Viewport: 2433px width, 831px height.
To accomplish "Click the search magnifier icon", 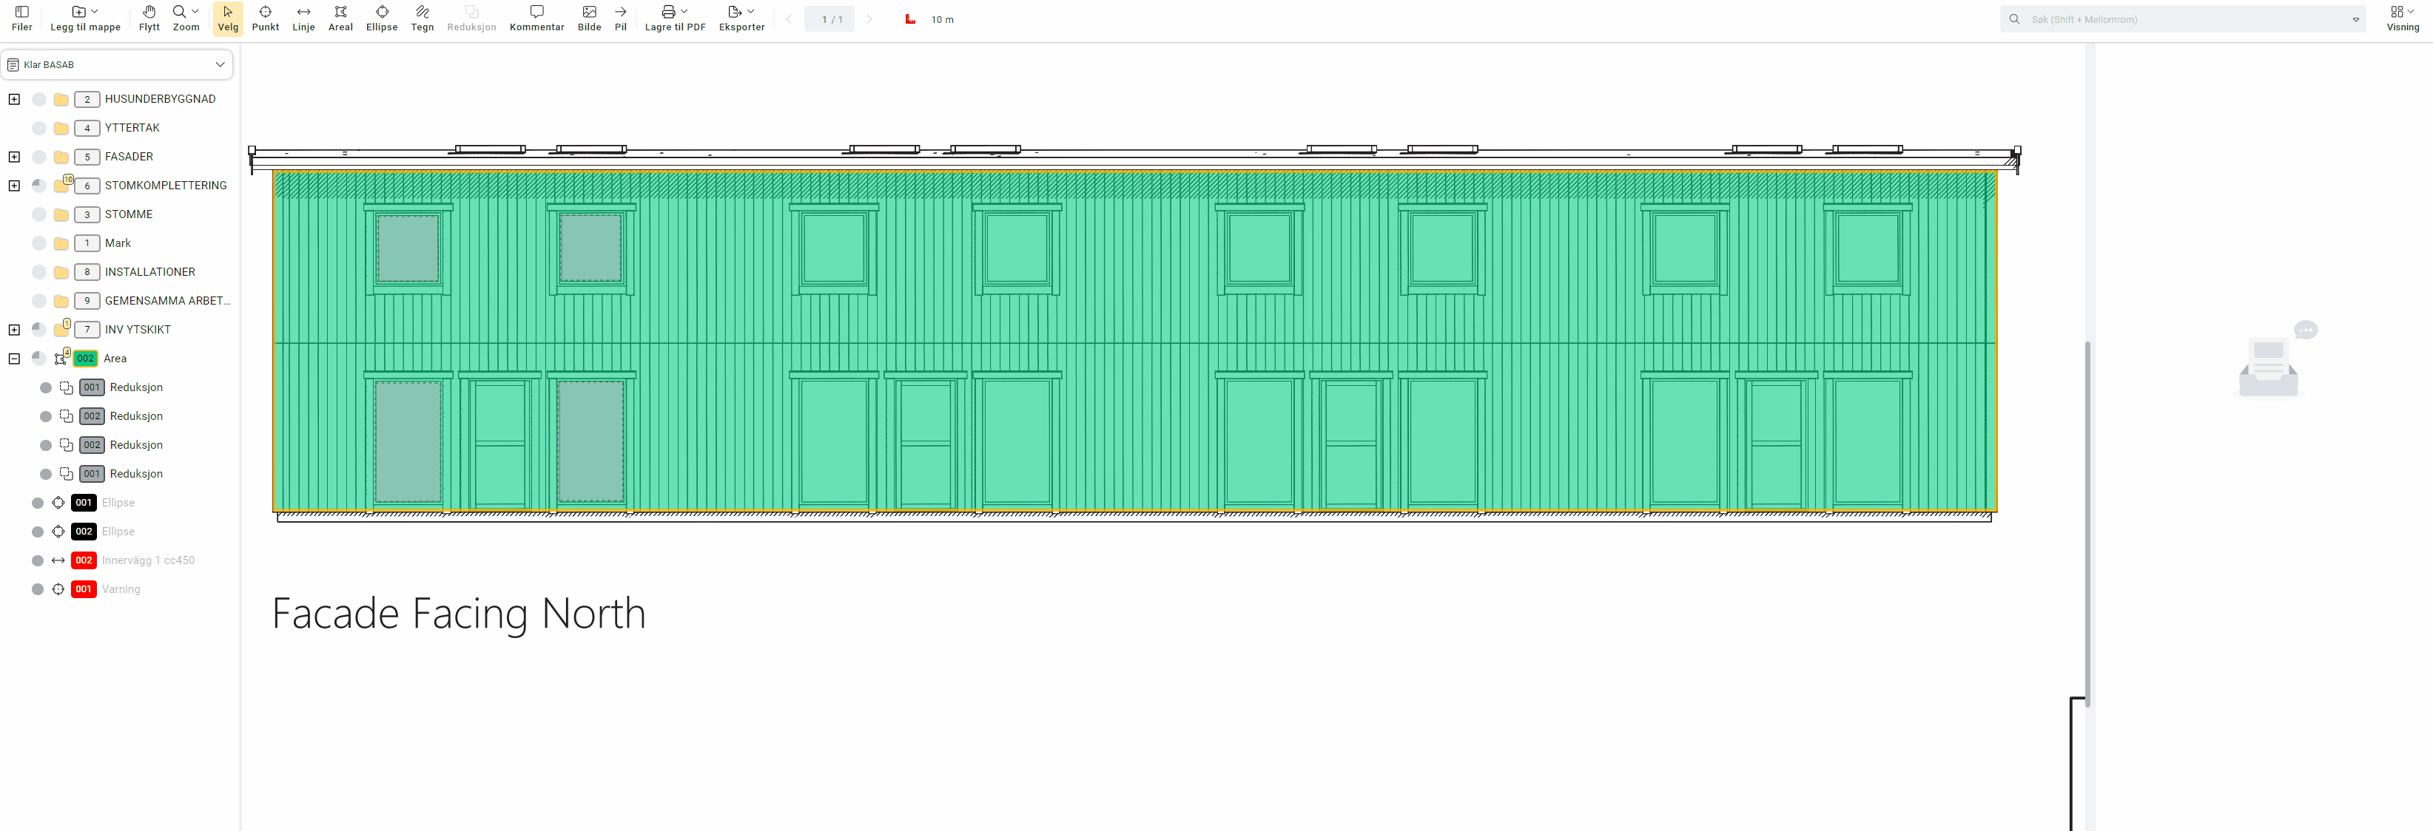I will pos(2015,19).
